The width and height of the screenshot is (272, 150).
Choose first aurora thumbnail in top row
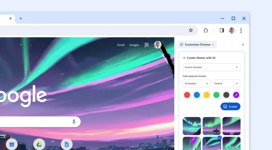click(192, 126)
